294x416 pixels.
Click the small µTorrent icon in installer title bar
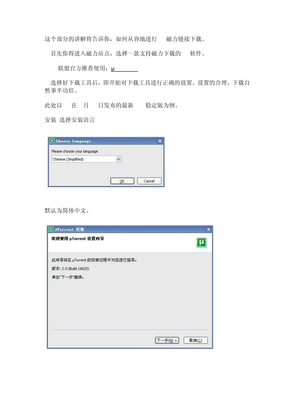click(x=51, y=229)
